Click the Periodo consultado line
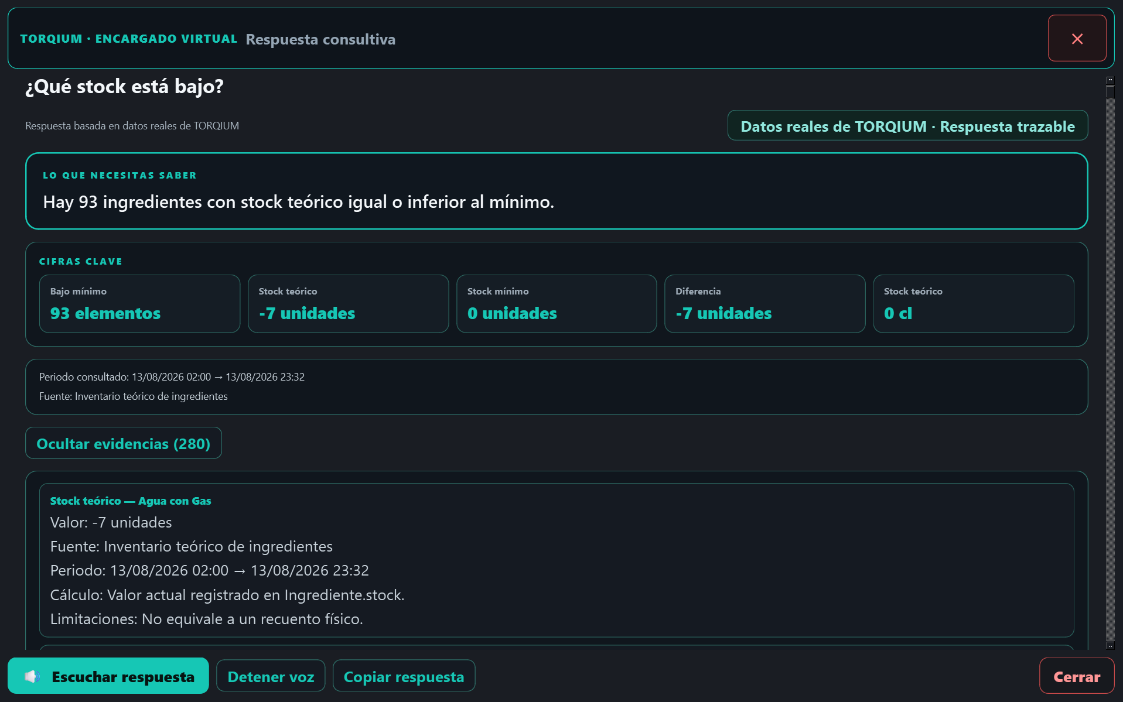The width and height of the screenshot is (1123, 702). pos(172,377)
